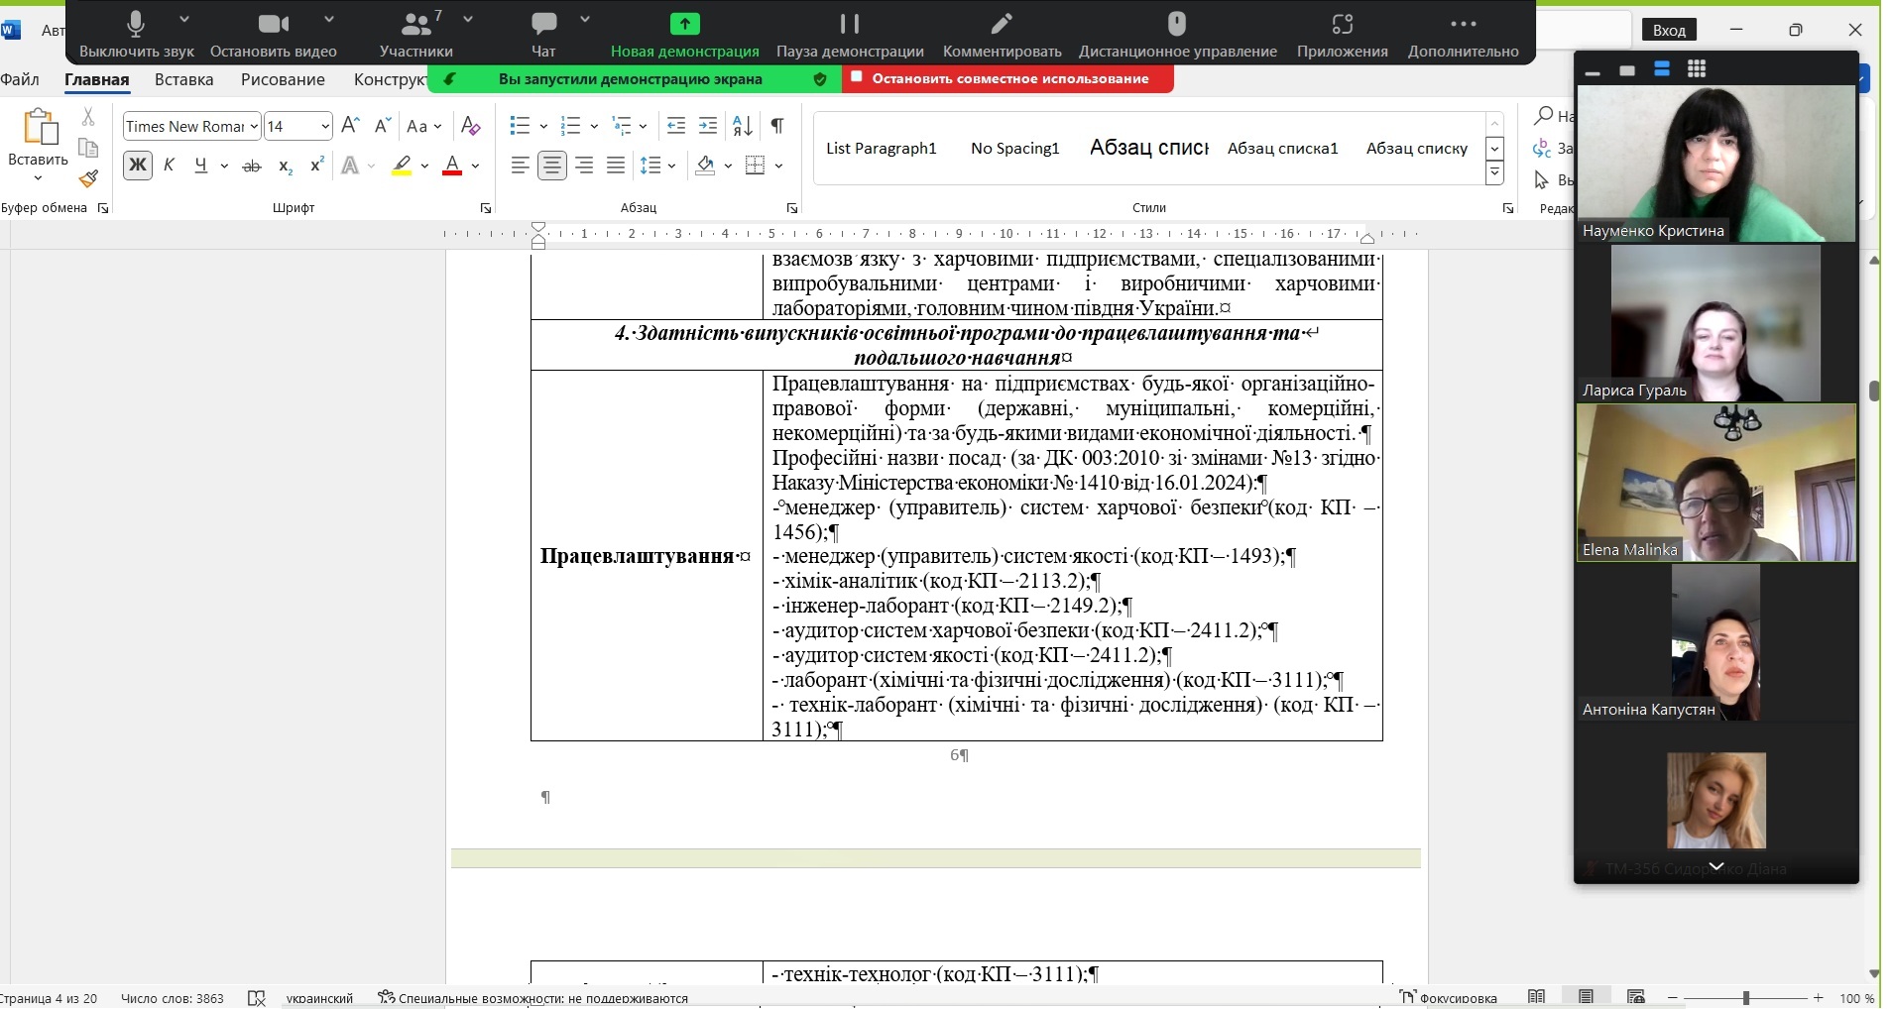Click the spelling check icon in status bar
1890x1009 pixels.
click(257, 998)
